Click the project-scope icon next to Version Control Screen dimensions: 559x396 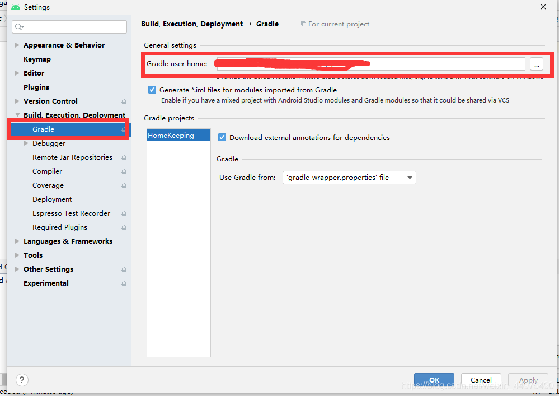pos(123,101)
